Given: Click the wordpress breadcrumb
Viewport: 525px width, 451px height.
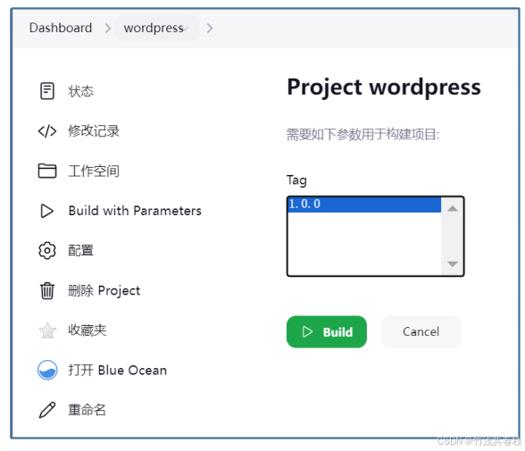Looking at the screenshot, I should (x=154, y=28).
